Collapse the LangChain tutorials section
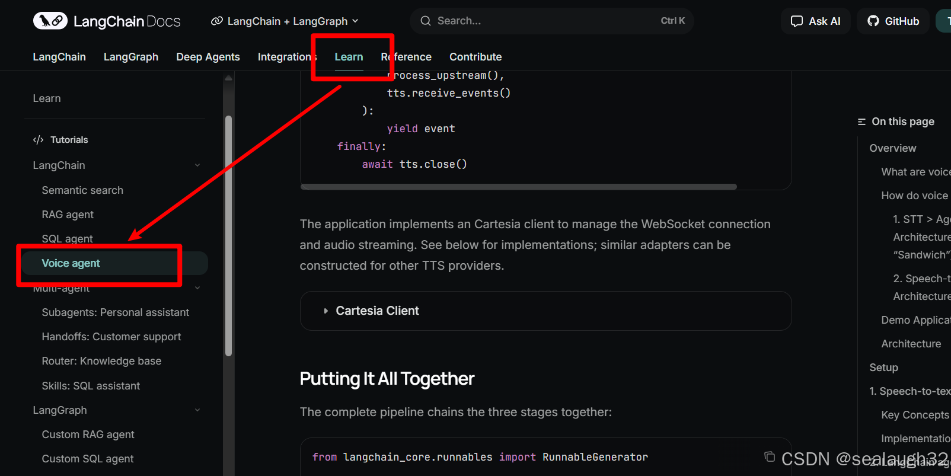 [197, 165]
